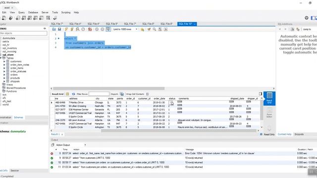This screenshot has width=317, height=178.
Task: Switch to the SQL File 5 tab
Action: point(111,24)
